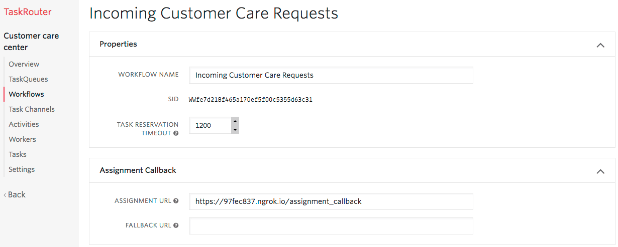Click the Back link

click(15, 194)
